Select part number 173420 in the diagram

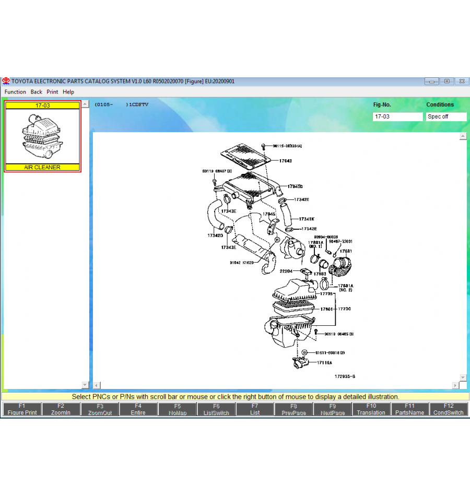coord(215,235)
